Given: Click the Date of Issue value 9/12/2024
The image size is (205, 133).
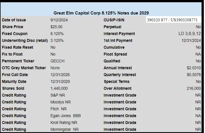Looking at the screenshot, I should click(59, 20).
